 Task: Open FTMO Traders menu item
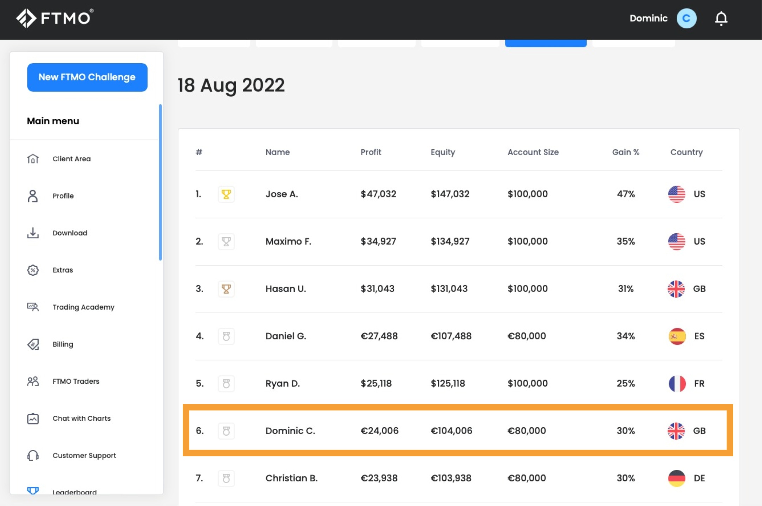pos(76,381)
